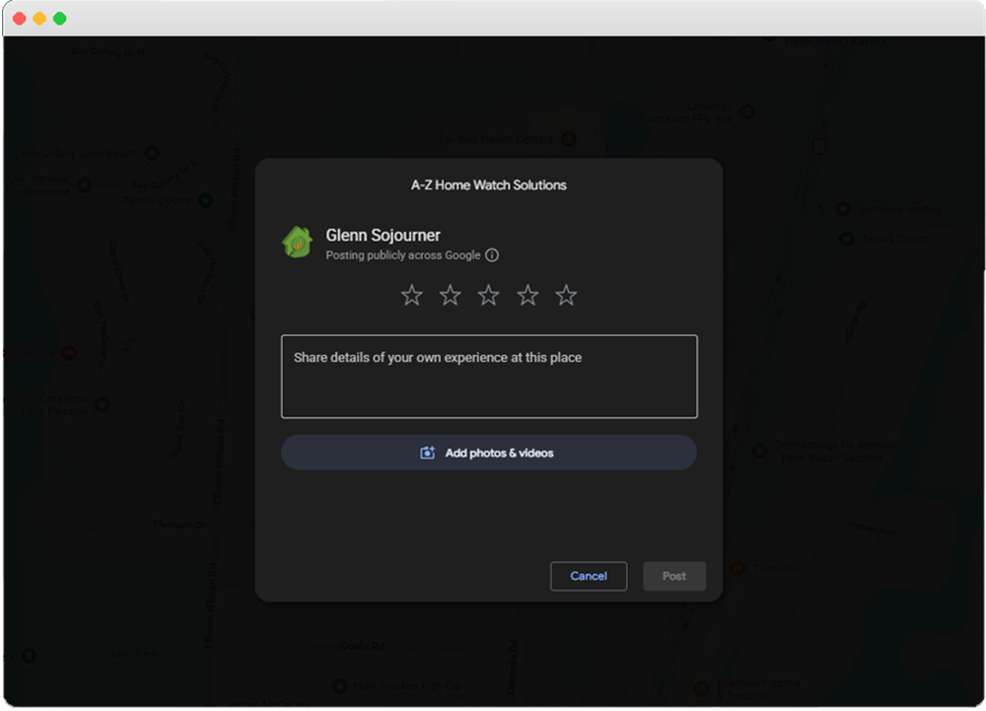Click the Post button

[674, 576]
